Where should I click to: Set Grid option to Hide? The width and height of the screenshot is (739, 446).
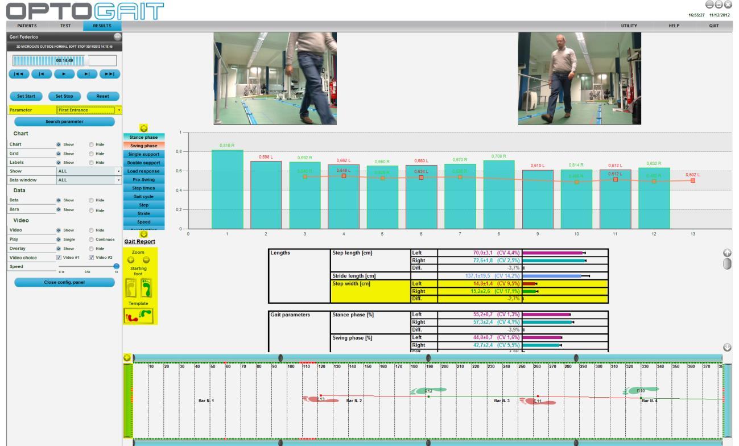92,154
